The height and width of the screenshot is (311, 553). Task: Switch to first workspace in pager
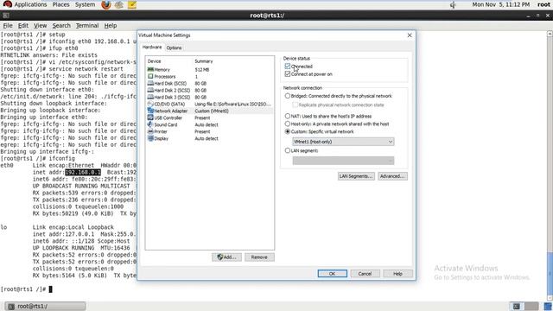coord(517,306)
